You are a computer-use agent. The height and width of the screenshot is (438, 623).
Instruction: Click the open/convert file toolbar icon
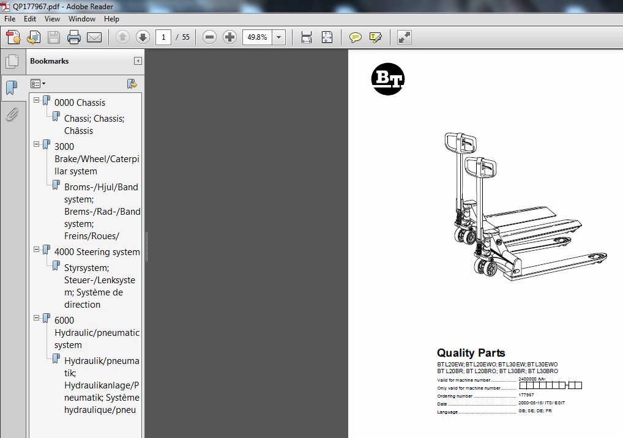tap(34, 37)
